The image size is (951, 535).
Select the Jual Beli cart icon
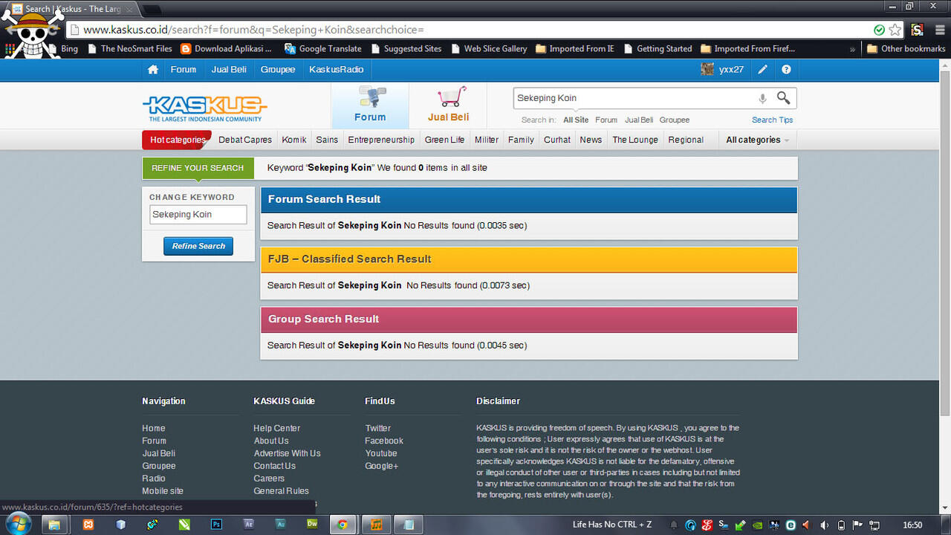click(x=448, y=106)
